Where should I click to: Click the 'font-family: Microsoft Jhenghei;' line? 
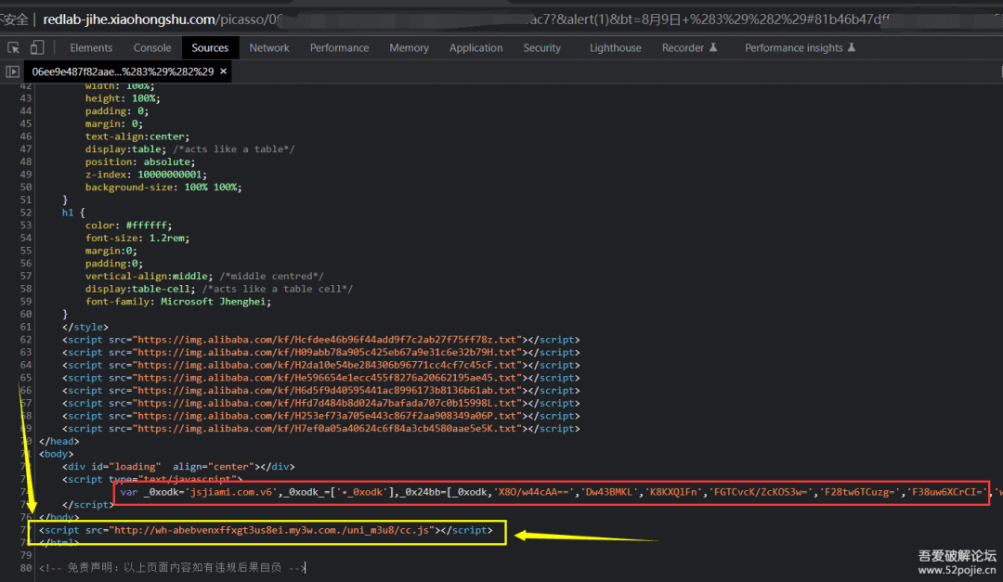[177, 302]
